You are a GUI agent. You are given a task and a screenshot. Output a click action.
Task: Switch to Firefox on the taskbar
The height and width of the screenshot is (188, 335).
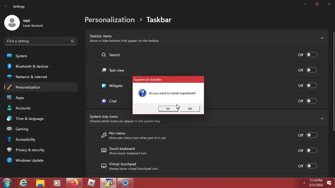(74, 183)
